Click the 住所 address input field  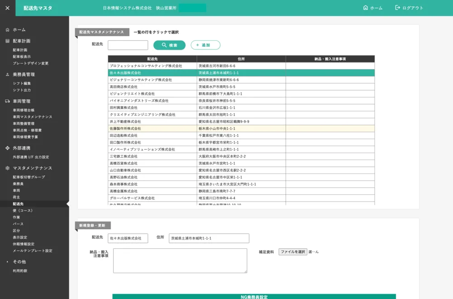coord(209,238)
